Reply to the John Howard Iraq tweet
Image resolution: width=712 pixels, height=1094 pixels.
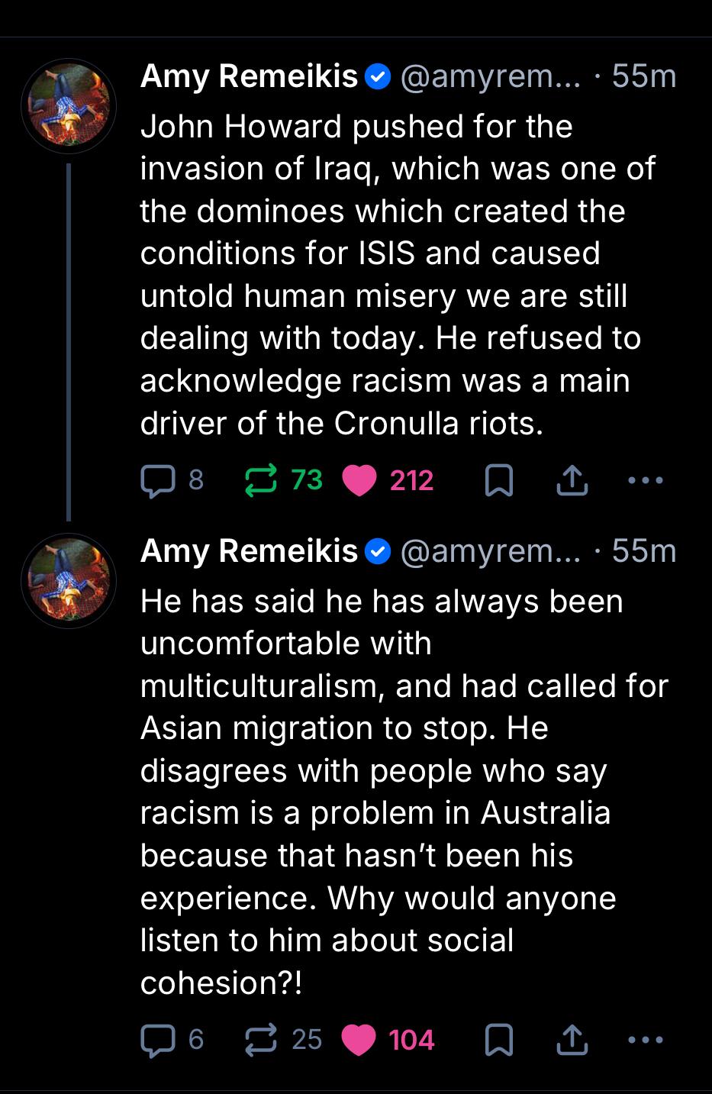[x=158, y=480]
